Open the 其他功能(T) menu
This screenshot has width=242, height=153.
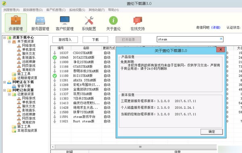97,10
